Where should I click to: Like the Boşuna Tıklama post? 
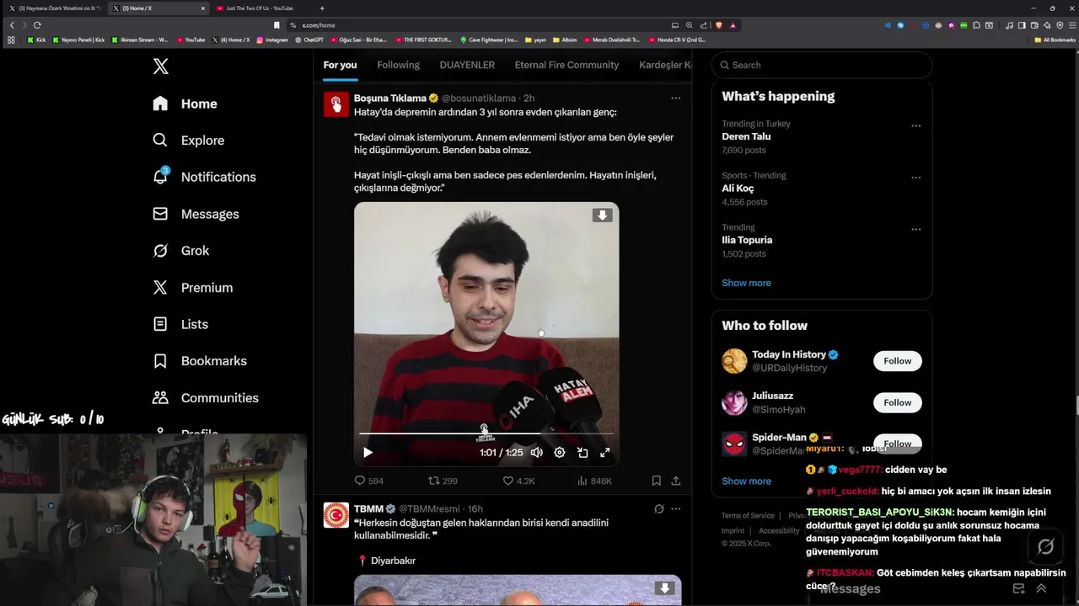pos(518,481)
